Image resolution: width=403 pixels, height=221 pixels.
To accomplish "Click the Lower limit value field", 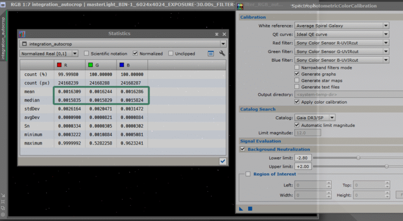I will [x=303, y=158].
